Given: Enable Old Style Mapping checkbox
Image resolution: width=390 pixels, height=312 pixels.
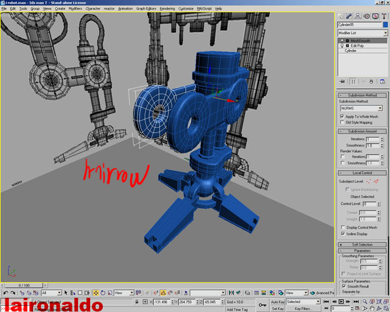Looking at the screenshot, I should coord(343,122).
